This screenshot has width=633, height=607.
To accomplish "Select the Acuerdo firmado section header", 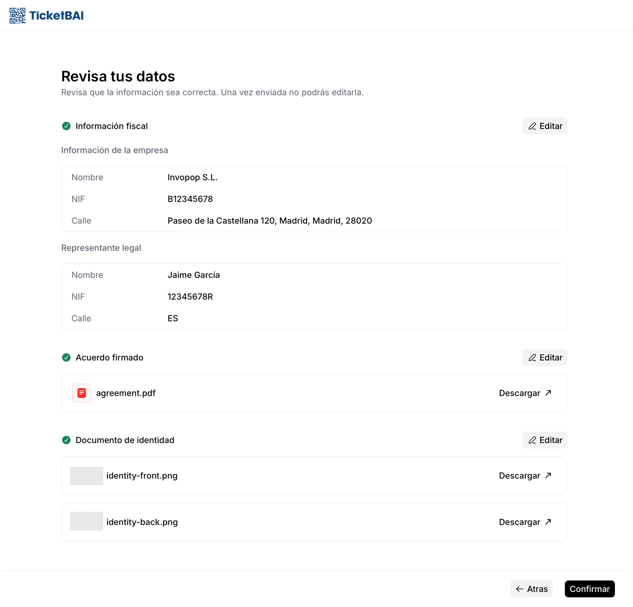I will pyautogui.click(x=109, y=357).
